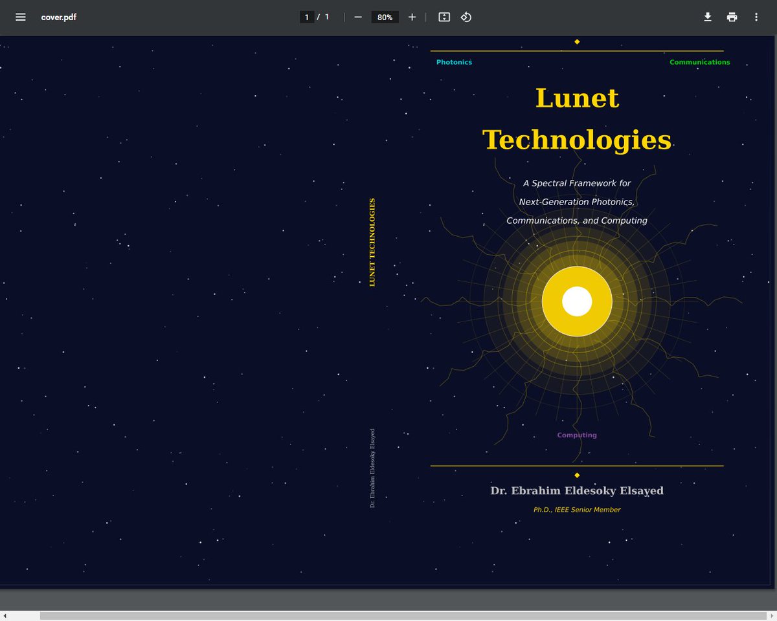Click the left scroll arrow
This screenshot has width=777, height=621.
tap(4, 616)
